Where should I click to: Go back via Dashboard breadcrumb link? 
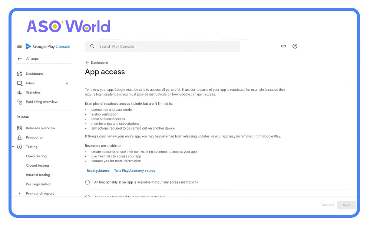[99, 63]
